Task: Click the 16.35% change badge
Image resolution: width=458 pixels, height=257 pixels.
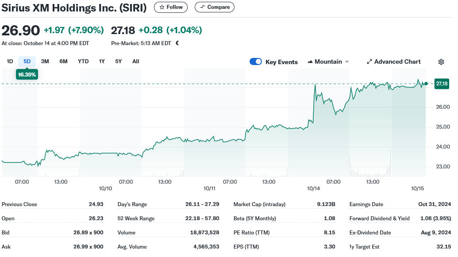Action: (x=27, y=74)
